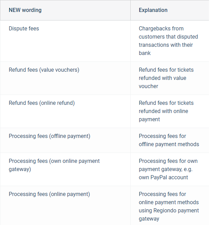Click the own PayPal account explanation

point(168,169)
